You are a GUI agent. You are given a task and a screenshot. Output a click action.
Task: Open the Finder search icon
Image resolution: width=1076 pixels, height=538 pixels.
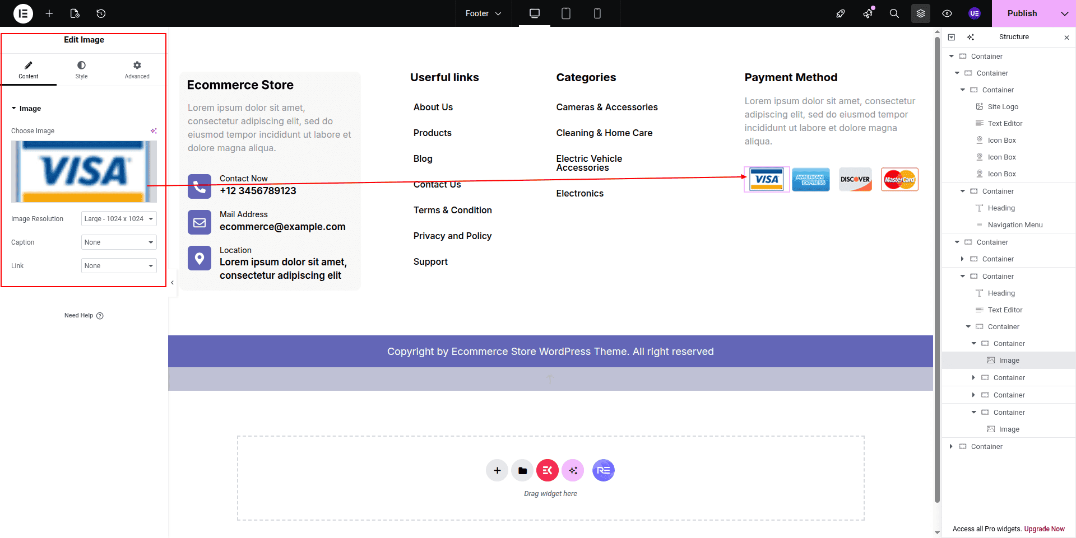tap(894, 13)
